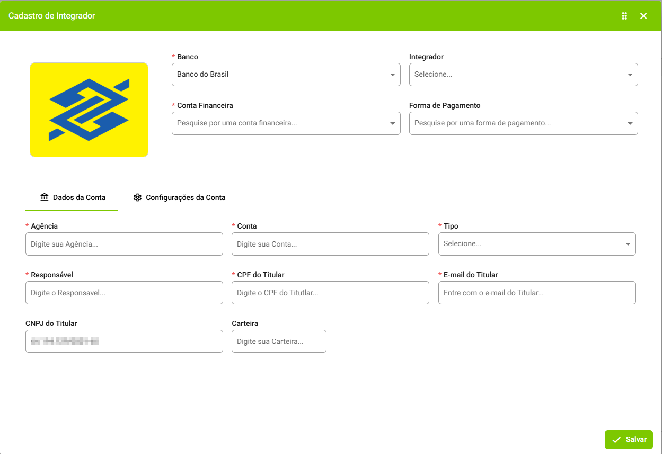Open the Tipo dropdown selector
The height and width of the screenshot is (454, 662).
(x=536, y=244)
